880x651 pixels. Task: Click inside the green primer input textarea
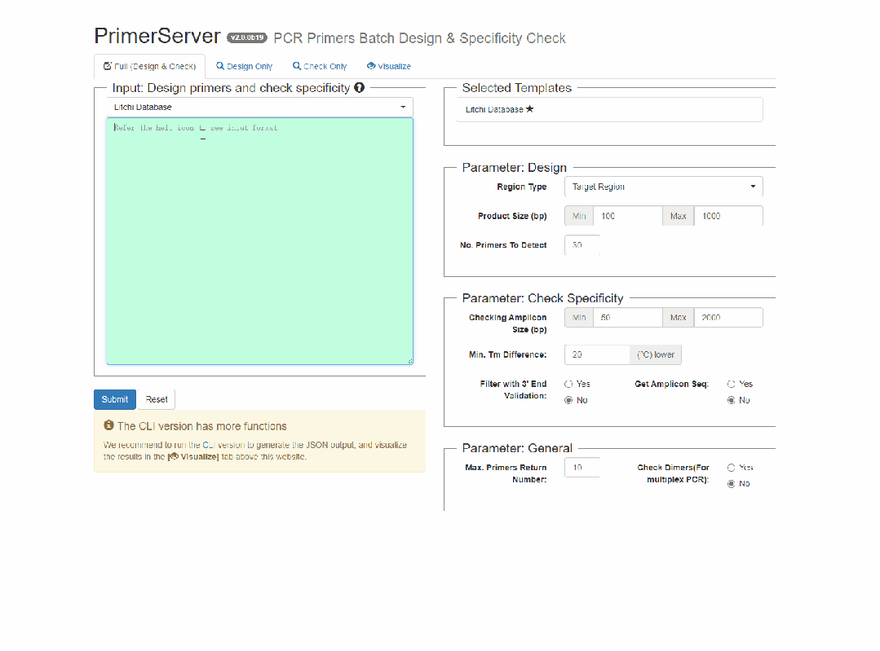tap(260, 241)
